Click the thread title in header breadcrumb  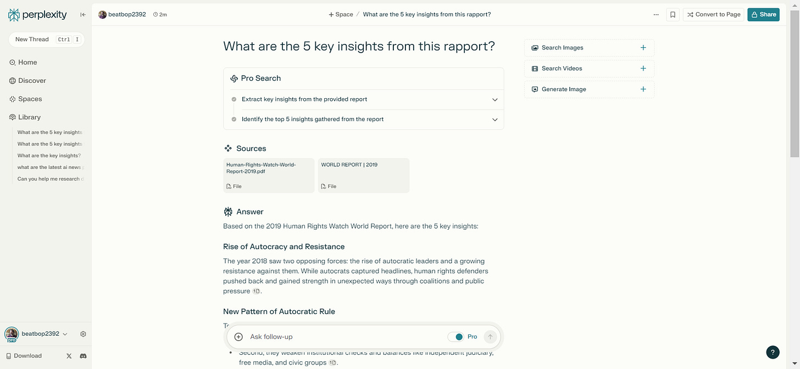coord(427,14)
